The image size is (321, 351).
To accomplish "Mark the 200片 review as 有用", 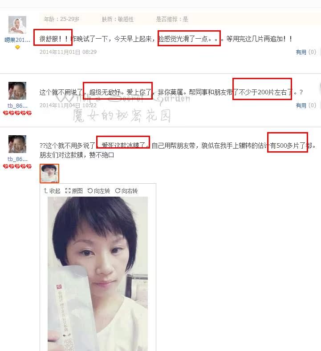I will tap(306, 105).
